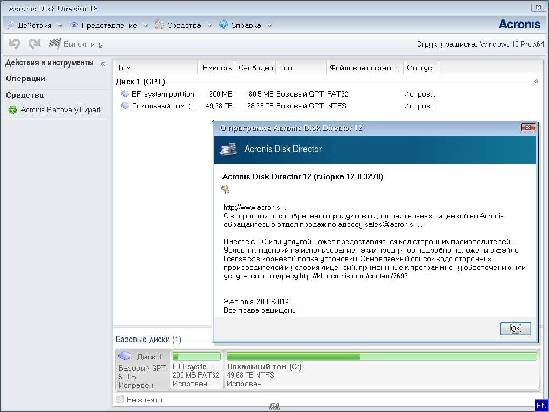Click the EFI system partition volume icon
This screenshot has width=549, height=412.
tap(124, 94)
